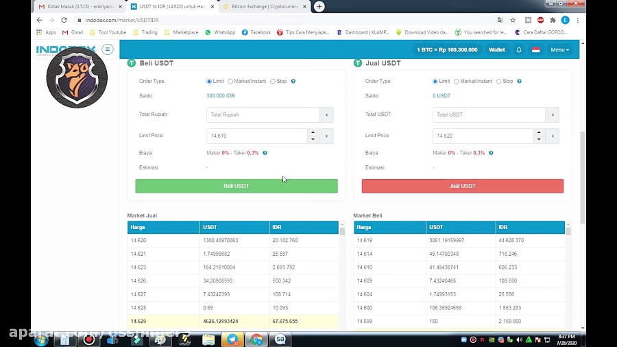Click the volume tray icon
The image size is (617, 347).
coord(520,339)
